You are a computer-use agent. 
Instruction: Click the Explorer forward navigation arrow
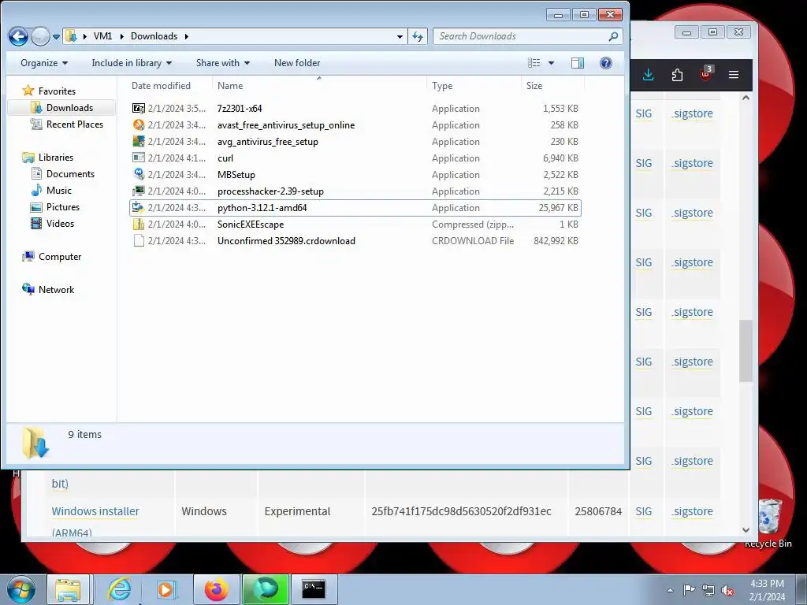point(40,36)
